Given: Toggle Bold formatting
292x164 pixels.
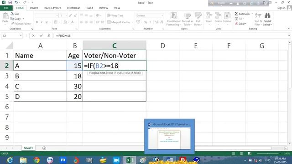Looking at the screenshot, I should [37, 22].
